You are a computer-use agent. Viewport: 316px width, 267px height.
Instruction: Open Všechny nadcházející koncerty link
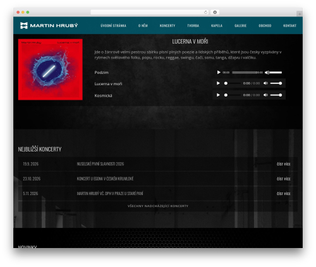(158, 206)
